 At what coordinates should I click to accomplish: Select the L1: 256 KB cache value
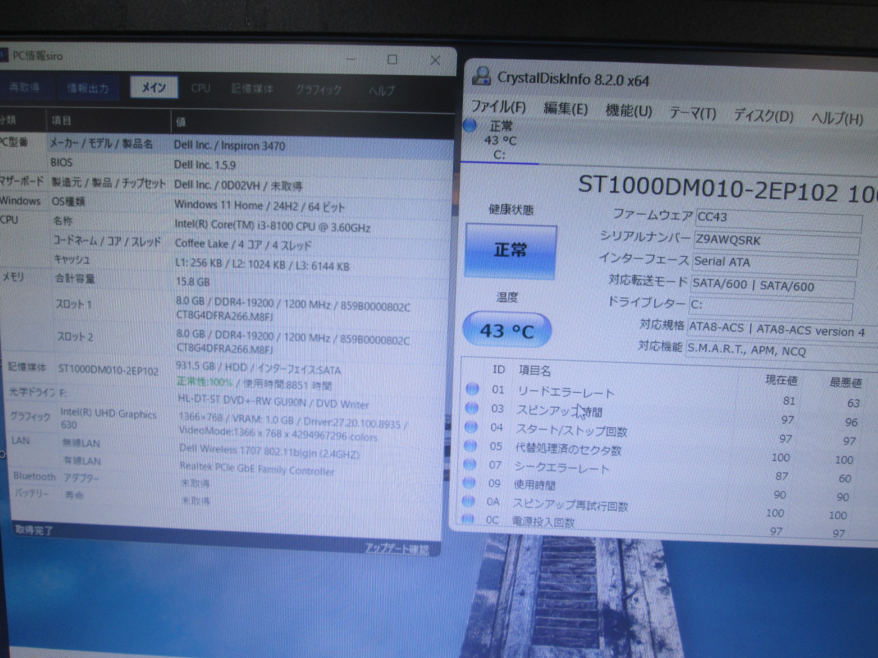(262, 264)
